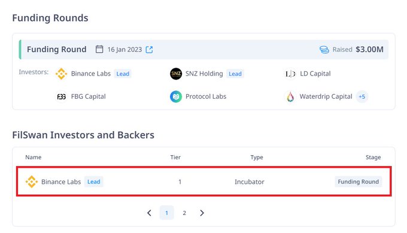Click the Protocol Labs logo
The width and height of the screenshot is (407, 233).
click(176, 96)
